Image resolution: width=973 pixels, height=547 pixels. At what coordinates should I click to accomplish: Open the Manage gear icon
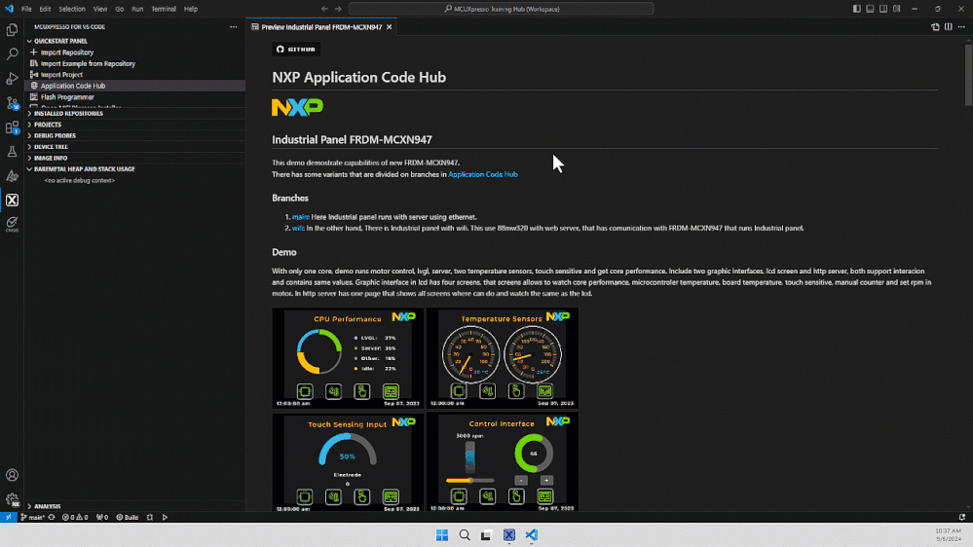pos(12,499)
